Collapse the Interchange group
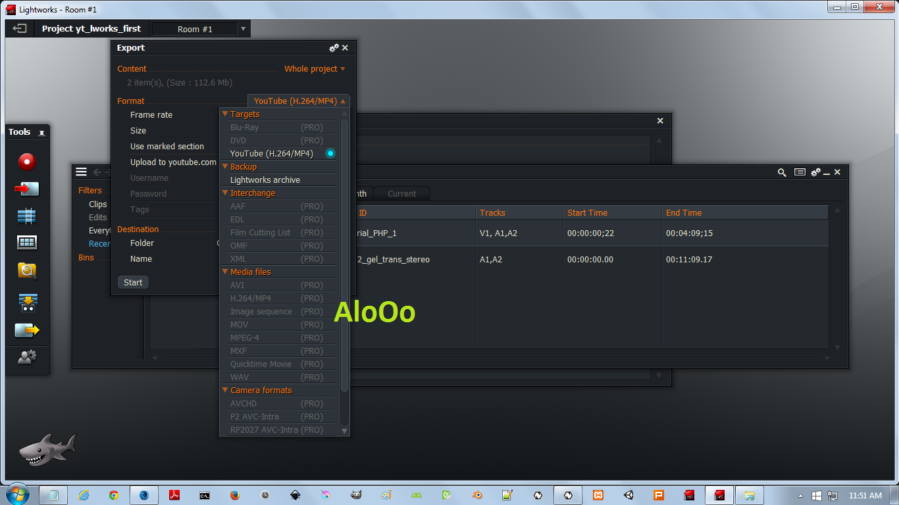This screenshot has width=899, height=505. (x=225, y=193)
